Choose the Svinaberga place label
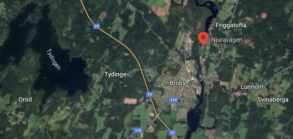Image resolution: width=293 pixels, height=139 pixels. point(273,100)
